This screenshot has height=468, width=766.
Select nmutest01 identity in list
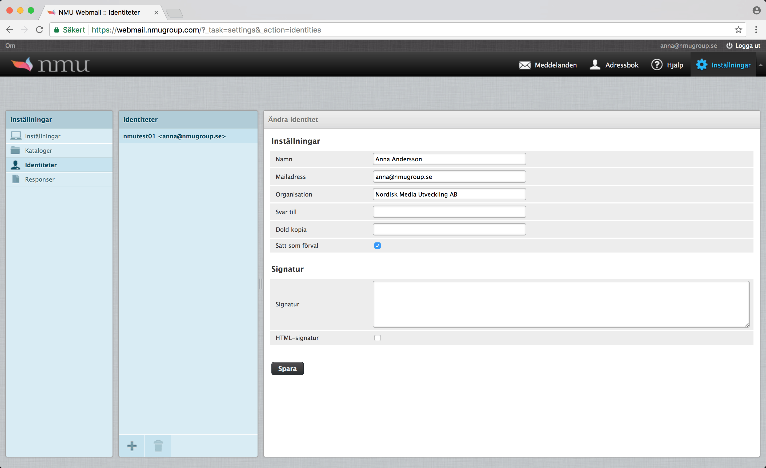(188, 136)
